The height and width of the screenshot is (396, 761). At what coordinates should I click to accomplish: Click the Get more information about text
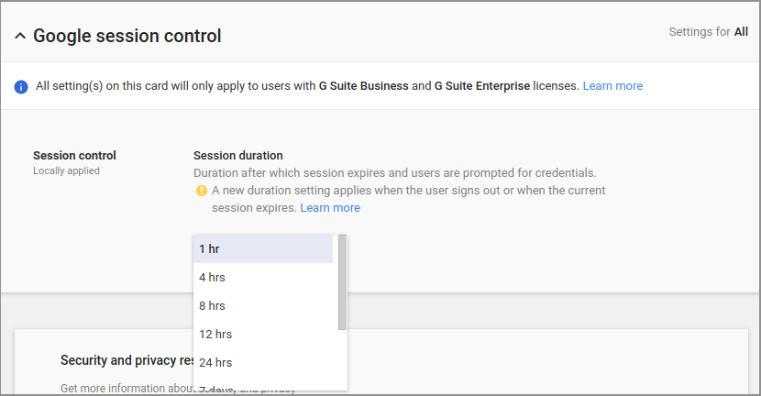pos(127,389)
